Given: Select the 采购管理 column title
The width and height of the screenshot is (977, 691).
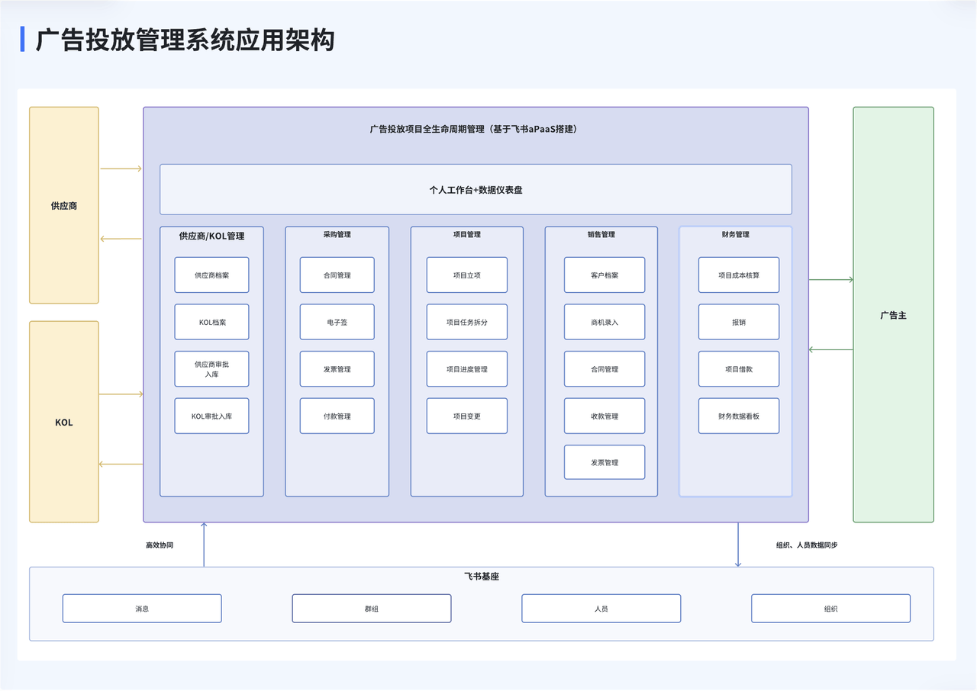Looking at the screenshot, I should click(x=337, y=234).
